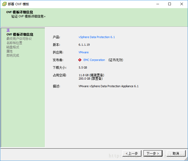The height and width of the screenshot is (161, 188).
Task: Click the 下载大小: label
Action: click(x=60, y=67)
